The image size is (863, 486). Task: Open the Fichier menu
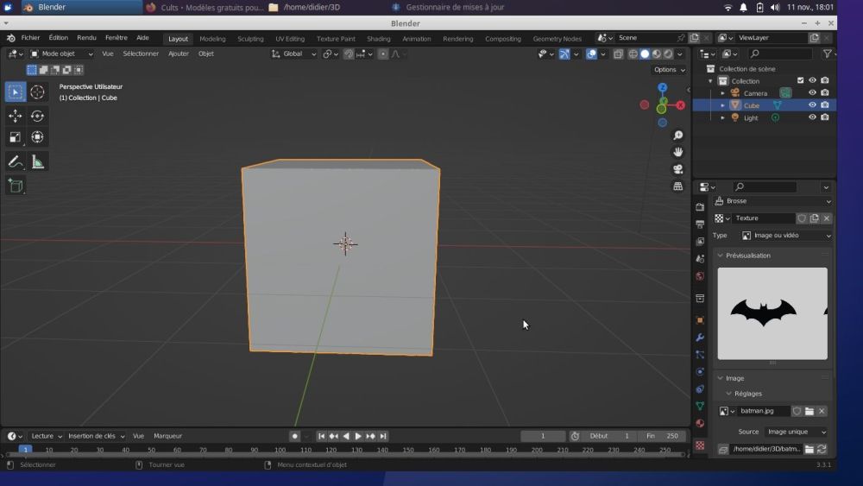click(x=30, y=38)
